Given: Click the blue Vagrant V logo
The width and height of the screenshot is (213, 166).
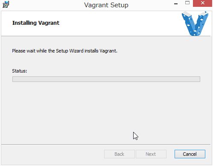Looking at the screenshot, I should 195,23.
